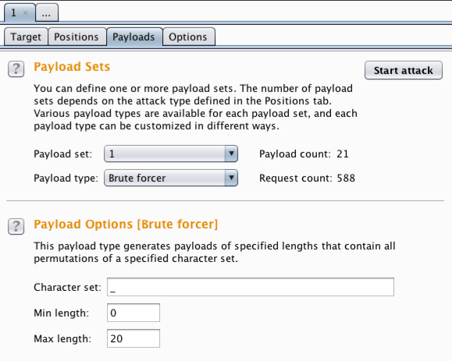Viewport: 452px width, 361px height.
Task: Expand Payload type dropdown arrow
Action: (x=231, y=178)
